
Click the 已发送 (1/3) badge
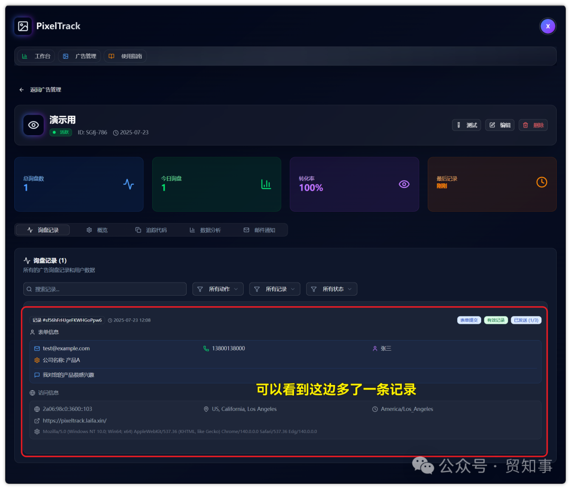(x=526, y=320)
